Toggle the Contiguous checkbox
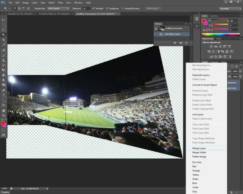Viewport: 243px width, 194px height. 107,8
